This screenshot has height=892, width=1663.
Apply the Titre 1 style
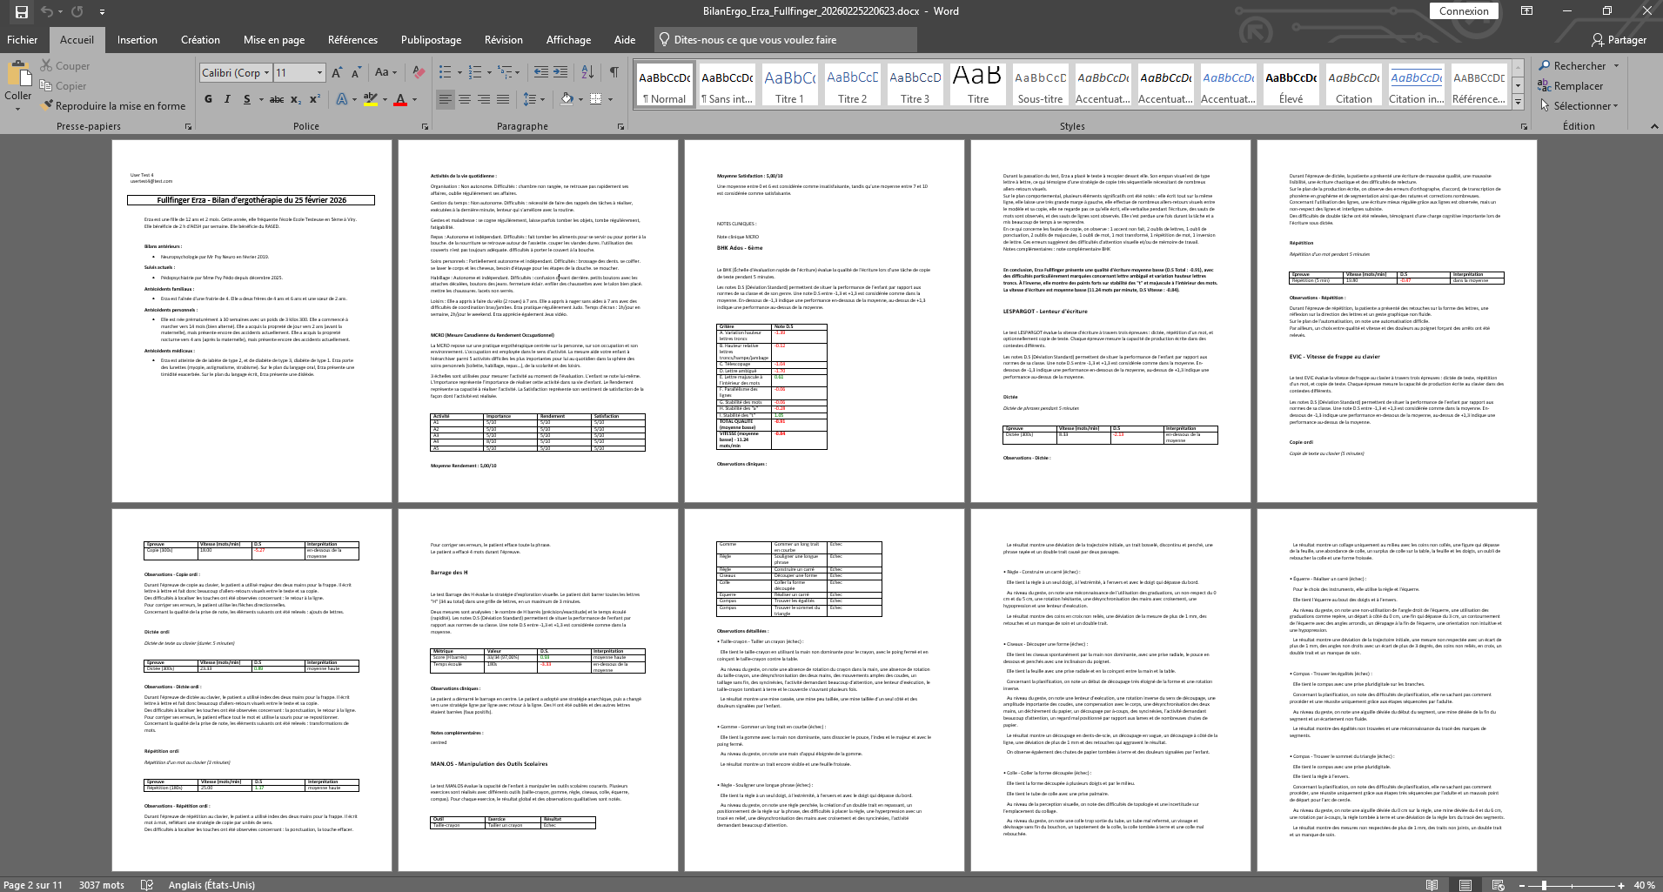click(x=790, y=84)
